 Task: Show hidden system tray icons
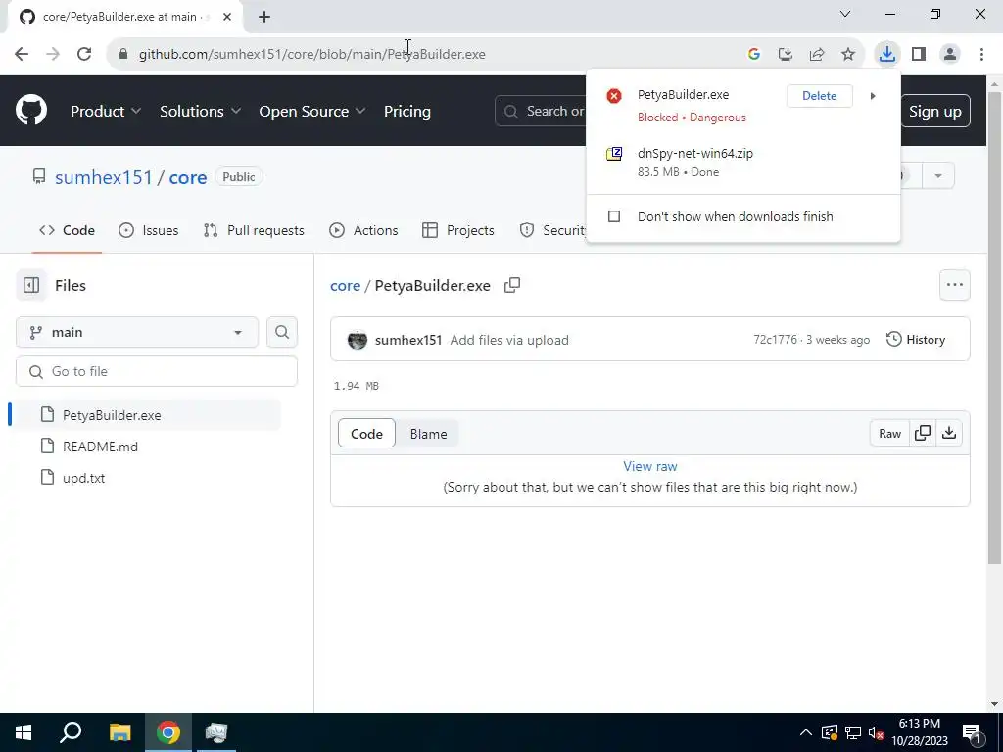coord(806,732)
